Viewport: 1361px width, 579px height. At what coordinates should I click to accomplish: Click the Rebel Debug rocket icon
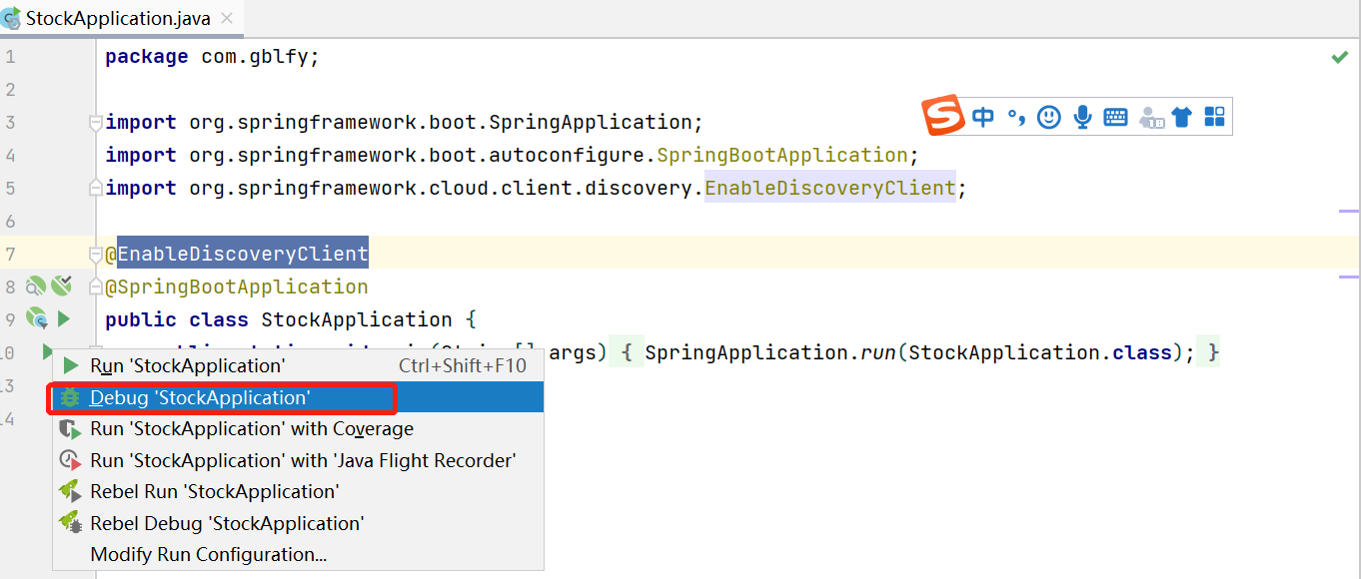(70, 523)
